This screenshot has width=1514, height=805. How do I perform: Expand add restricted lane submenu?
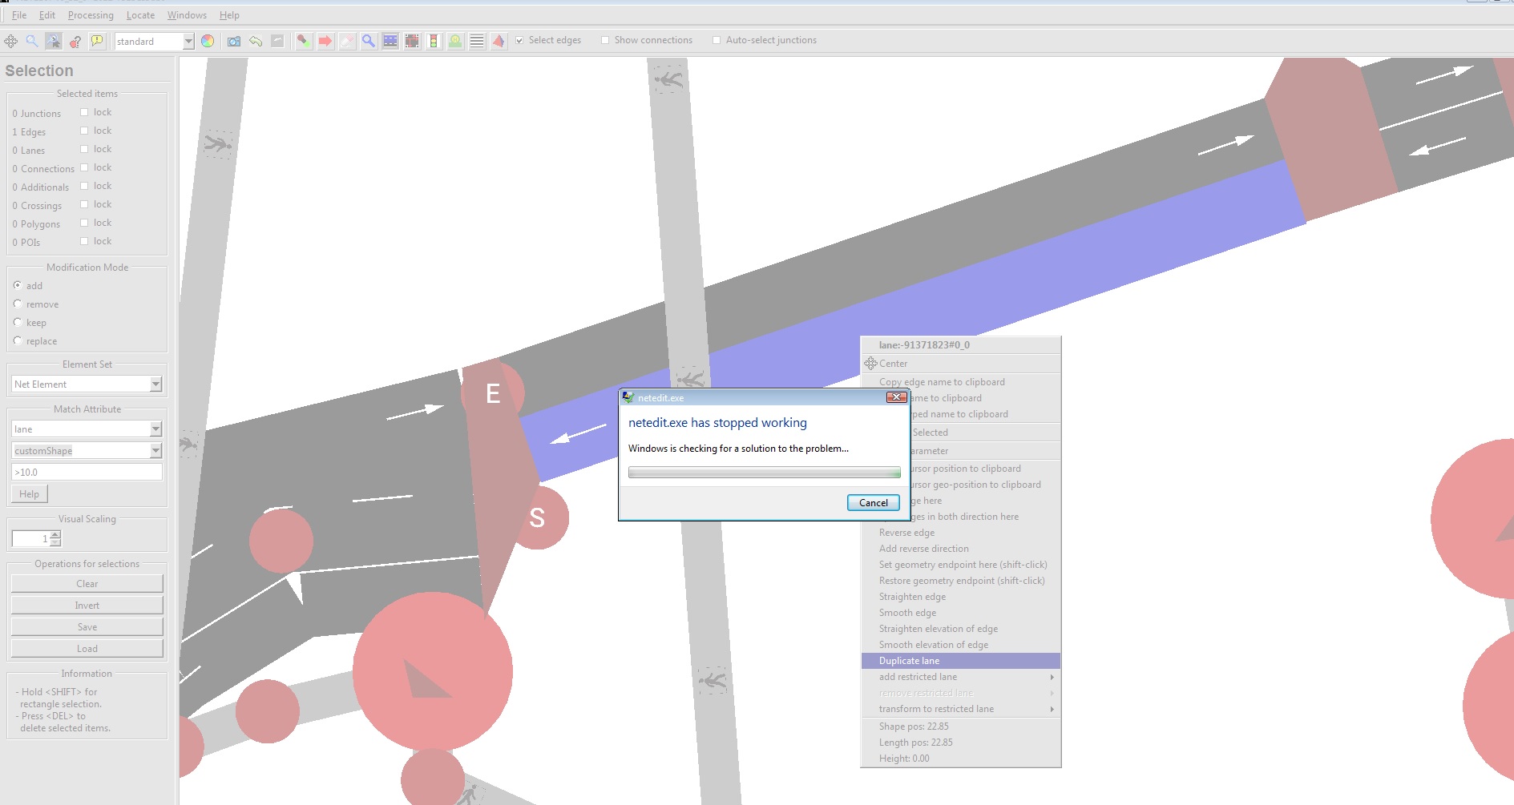[961, 677]
